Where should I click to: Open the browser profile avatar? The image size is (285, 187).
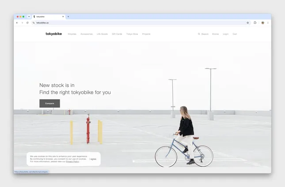[262, 23]
